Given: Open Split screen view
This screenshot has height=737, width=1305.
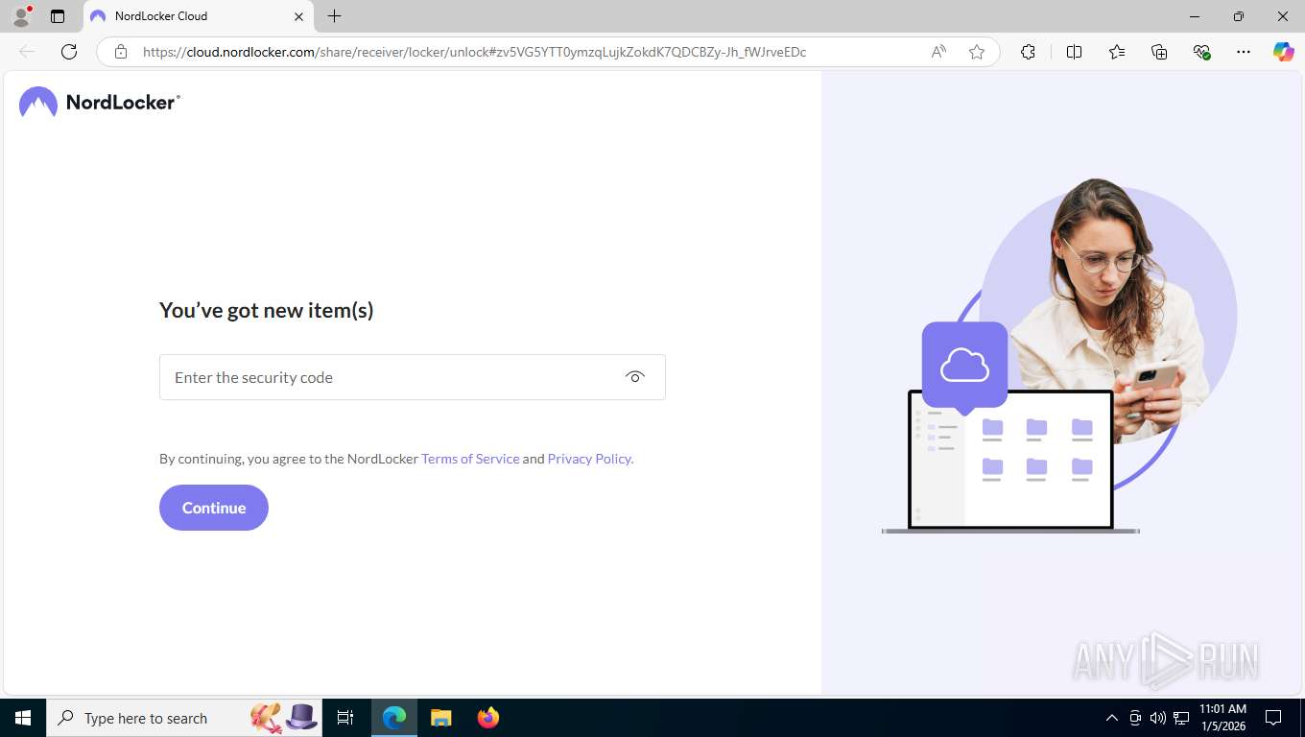Looking at the screenshot, I should (1074, 52).
